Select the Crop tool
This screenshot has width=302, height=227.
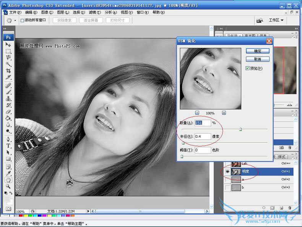point(8,71)
